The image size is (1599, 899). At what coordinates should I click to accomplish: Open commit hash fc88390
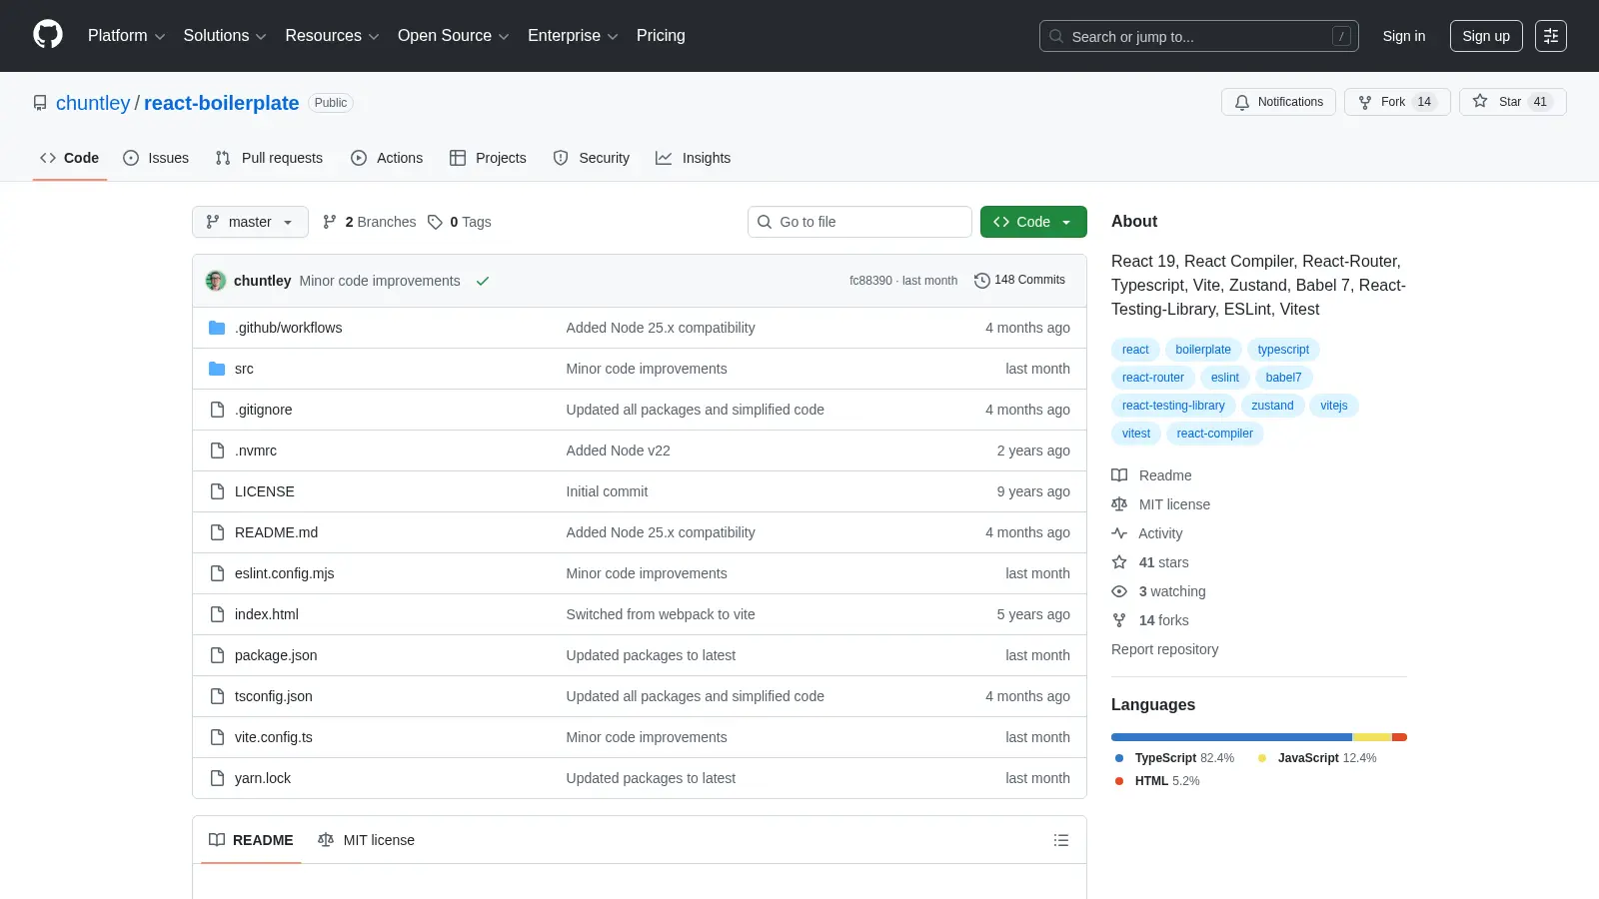(870, 281)
